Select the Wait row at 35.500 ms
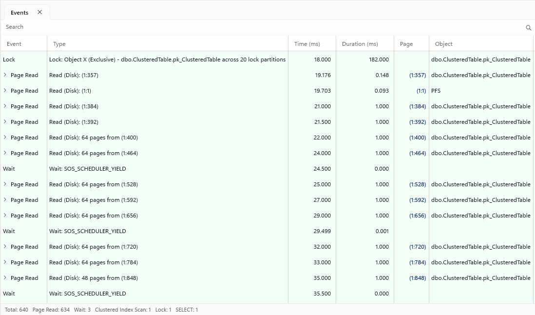 click(267, 294)
